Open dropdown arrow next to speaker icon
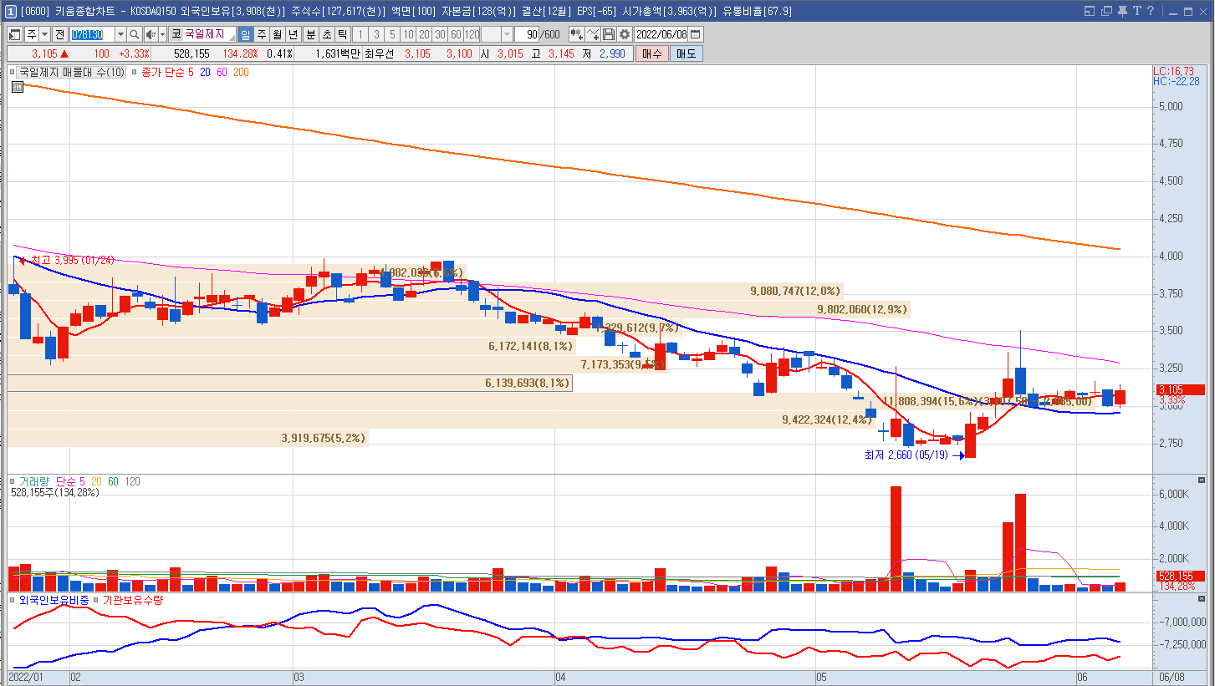 [x=162, y=34]
